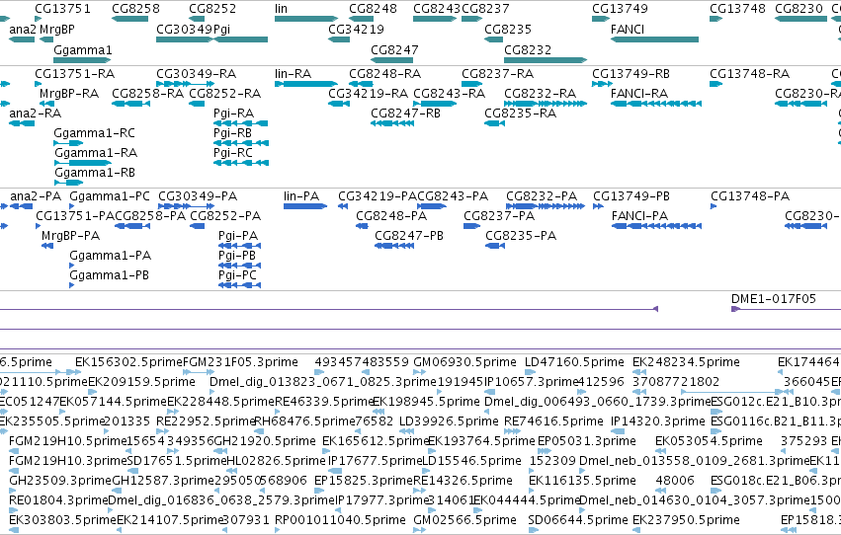Click the CG8258-PA protein glyph
The width and height of the screenshot is (841, 535).
(132, 226)
